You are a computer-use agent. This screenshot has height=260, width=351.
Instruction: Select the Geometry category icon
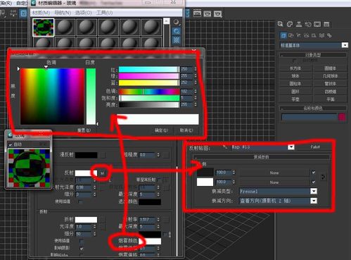point(283,35)
